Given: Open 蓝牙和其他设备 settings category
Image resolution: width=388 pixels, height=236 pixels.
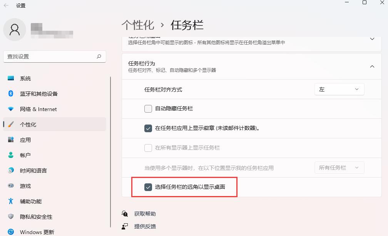Looking at the screenshot, I should tap(55, 94).
